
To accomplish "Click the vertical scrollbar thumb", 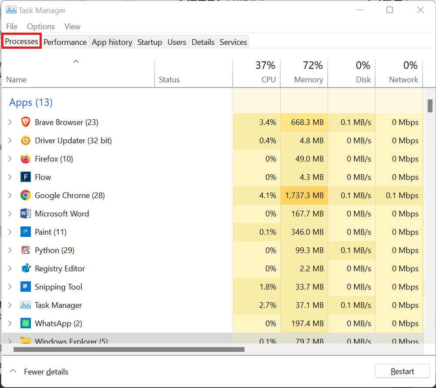I will (x=430, y=106).
